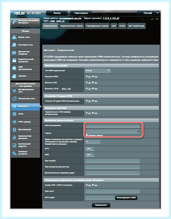The height and width of the screenshot is (219, 171).
Task: Click the MTU field showing 1492
Action: point(89,149)
